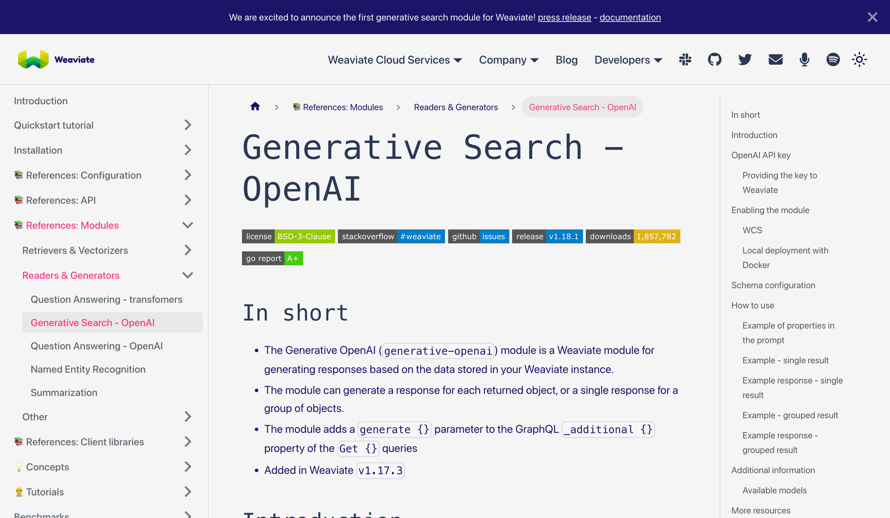Image resolution: width=890 pixels, height=518 pixels.
Task: Jump to OpenAI API key section
Action: tap(761, 155)
